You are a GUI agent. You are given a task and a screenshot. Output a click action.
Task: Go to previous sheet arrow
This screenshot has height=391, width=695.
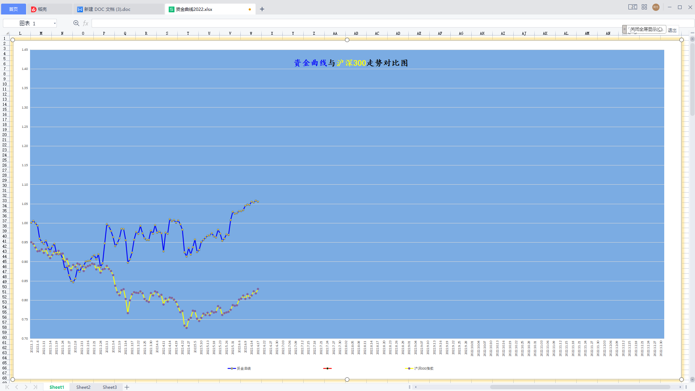coord(17,387)
